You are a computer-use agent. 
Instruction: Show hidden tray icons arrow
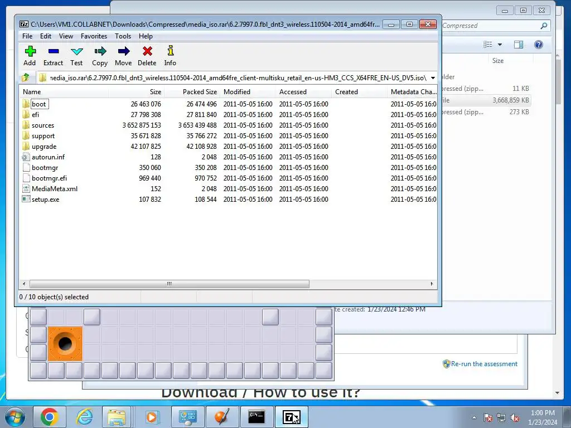click(x=474, y=417)
